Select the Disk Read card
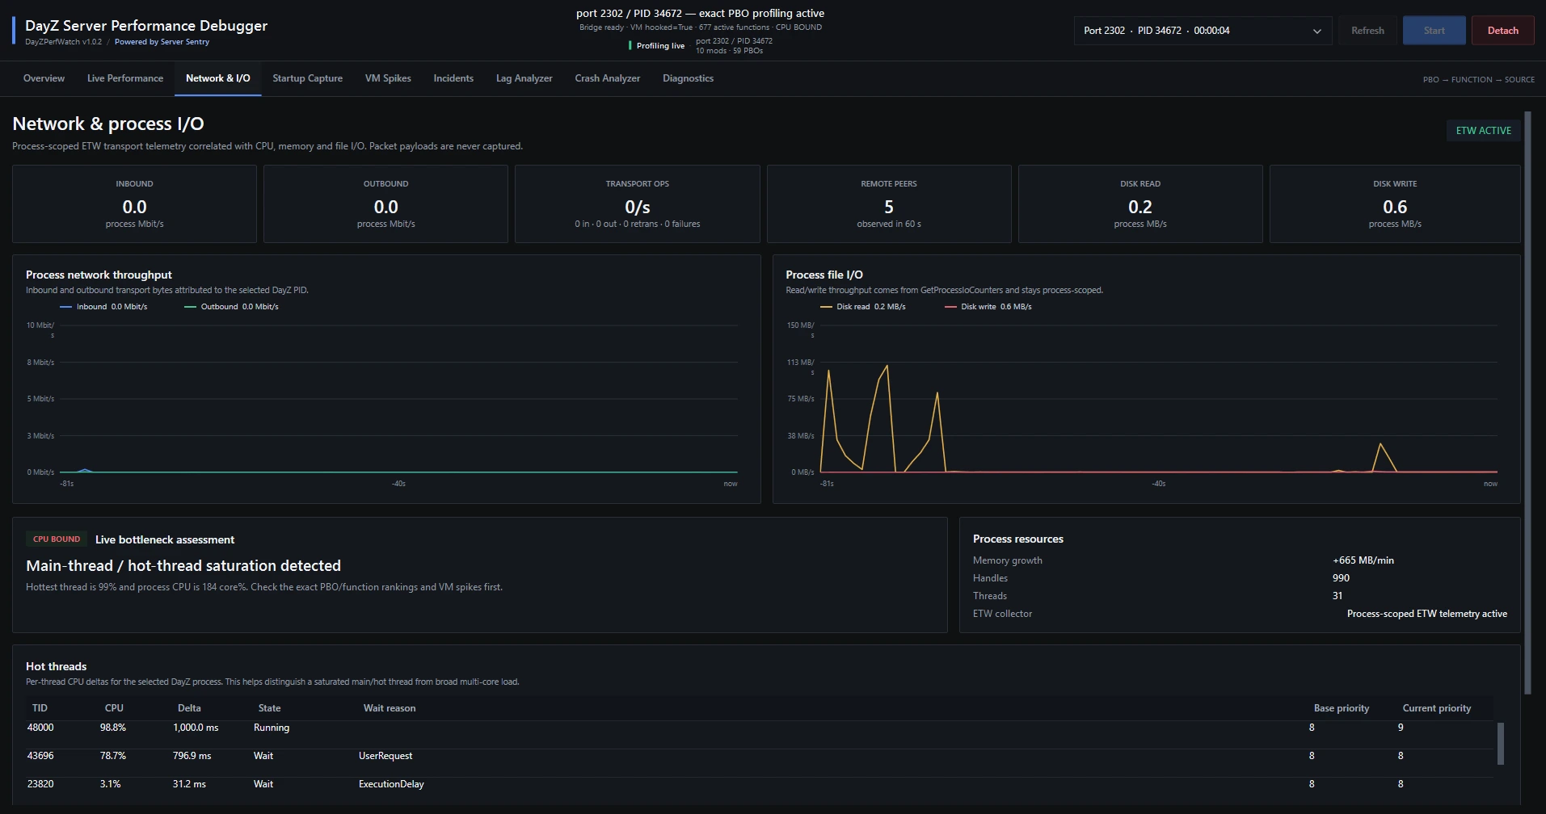Viewport: 1546px width, 814px height. 1140,203
